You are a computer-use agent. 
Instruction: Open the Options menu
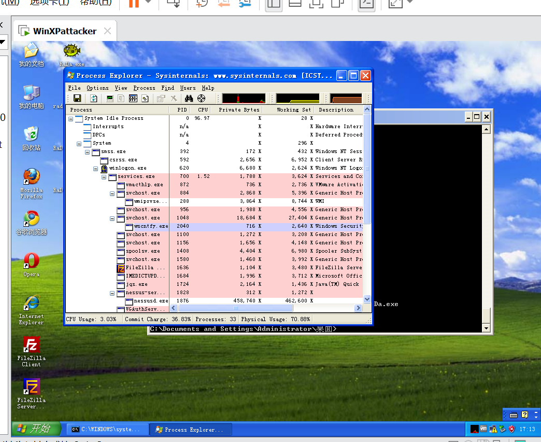tap(97, 88)
